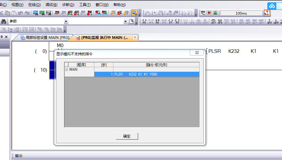Click the copy icon in toolbar
282x160 pixels.
tap(7, 13)
